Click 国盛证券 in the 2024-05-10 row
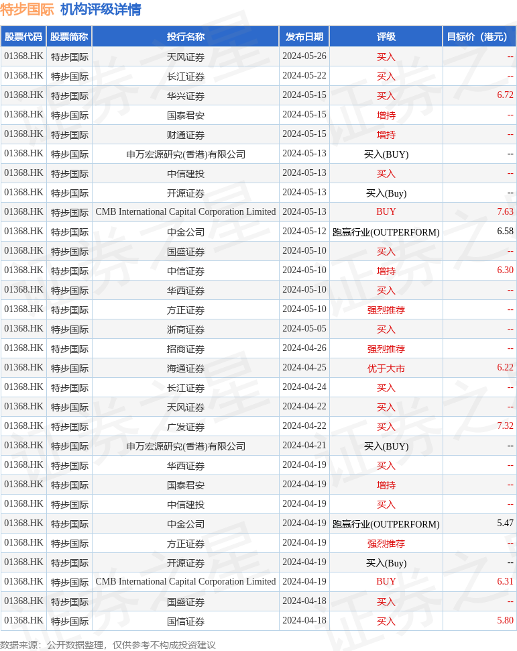This screenshot has width=517, height=651. (x=186, y=252)
